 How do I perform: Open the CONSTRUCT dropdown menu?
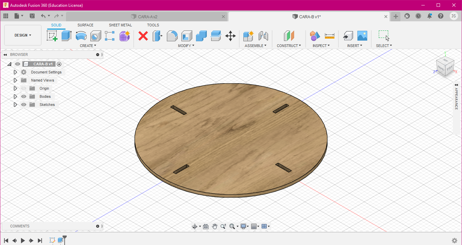(x=289, y=46)
